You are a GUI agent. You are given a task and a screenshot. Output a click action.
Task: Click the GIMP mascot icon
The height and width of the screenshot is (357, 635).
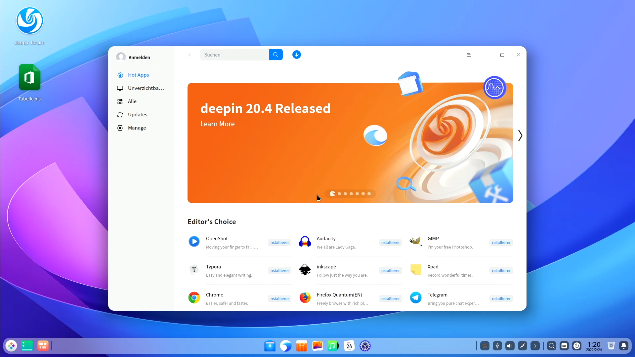(x=416, y=242)
